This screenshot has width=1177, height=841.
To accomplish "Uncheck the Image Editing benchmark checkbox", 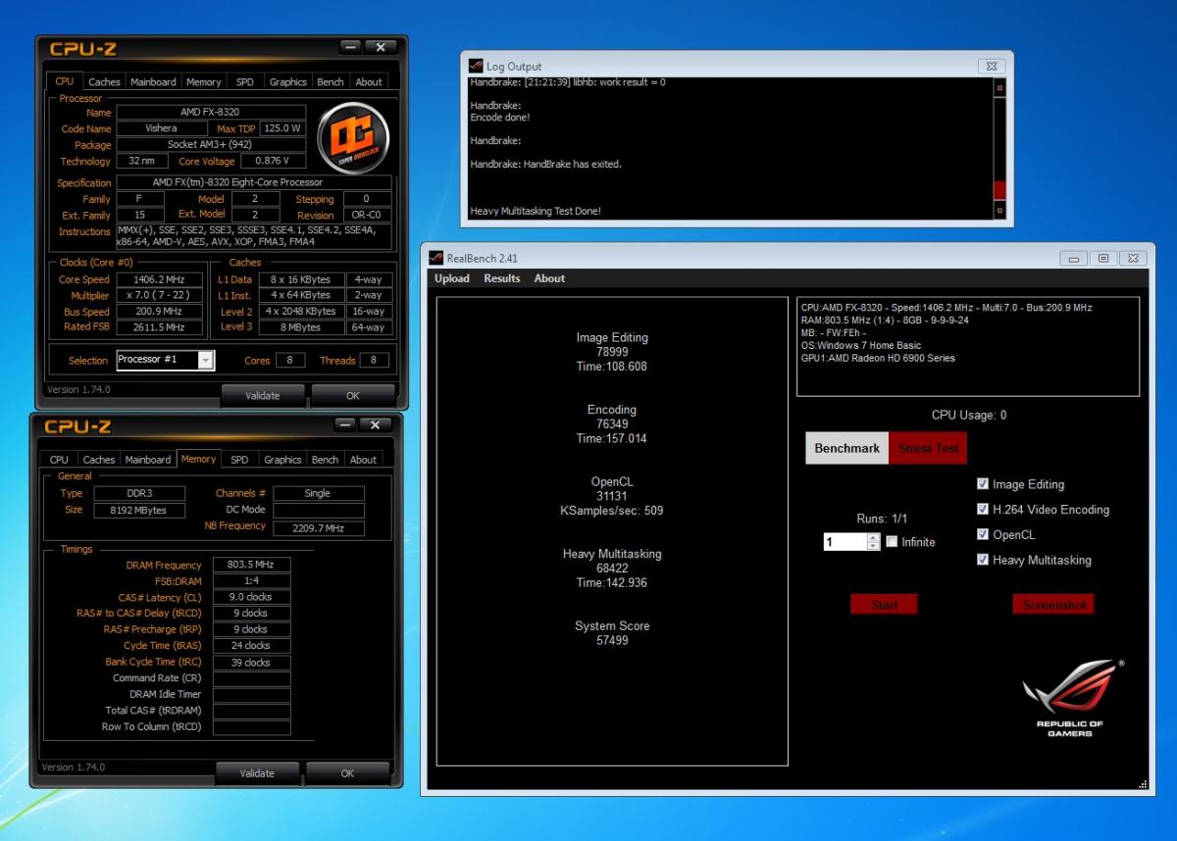I will click(983, 484).
